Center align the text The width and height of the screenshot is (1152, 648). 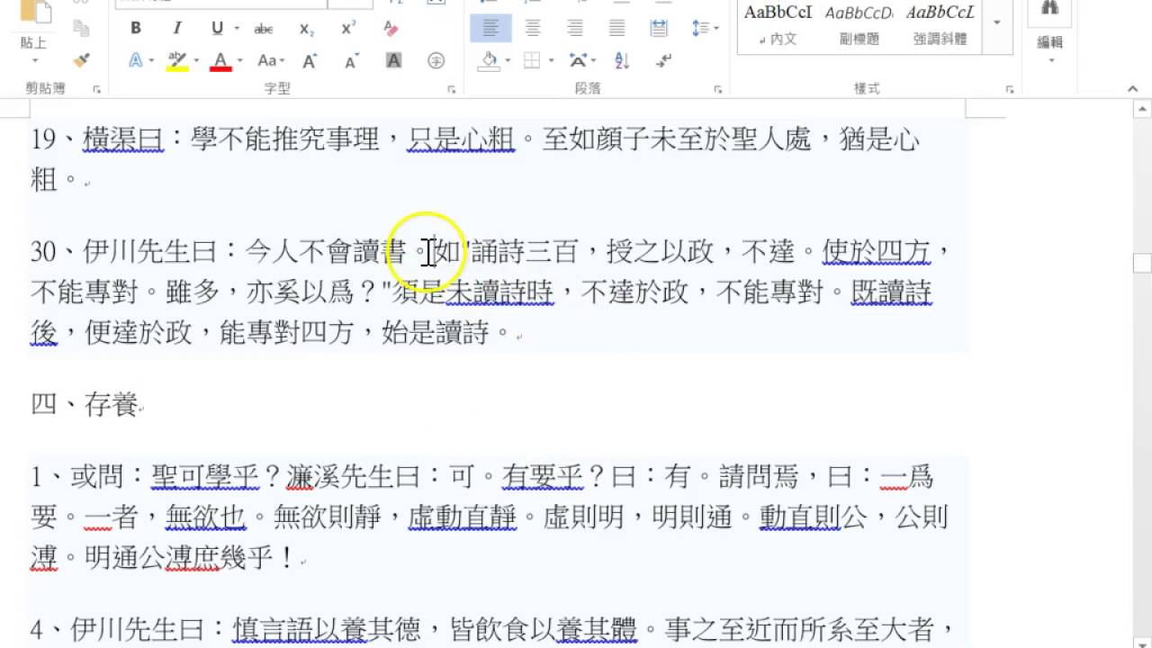[533, 28]
